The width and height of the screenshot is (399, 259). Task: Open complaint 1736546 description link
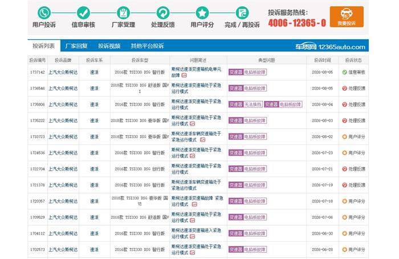[196, 88]
